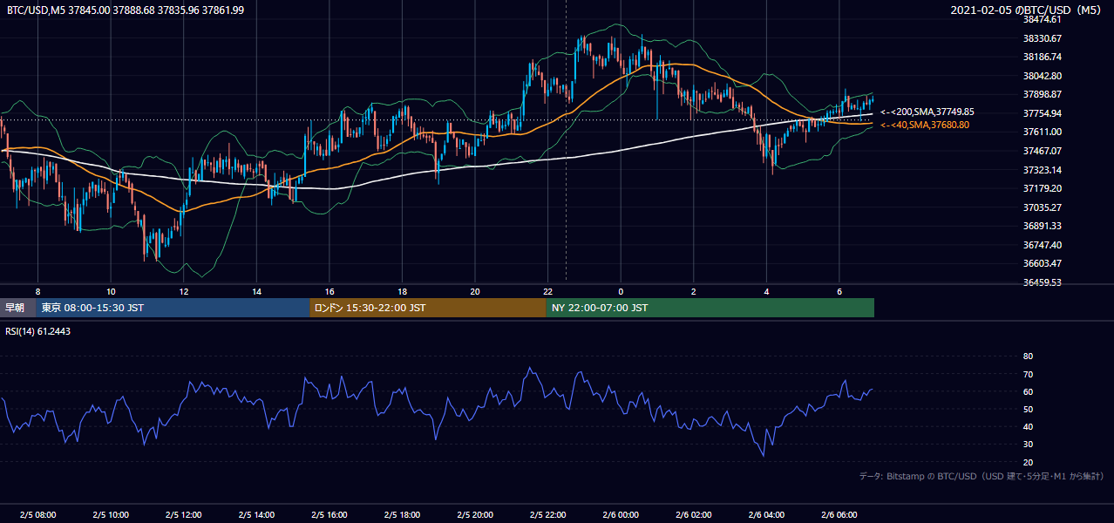Click hour label '16' under the price chart

[x=329, y=291]
